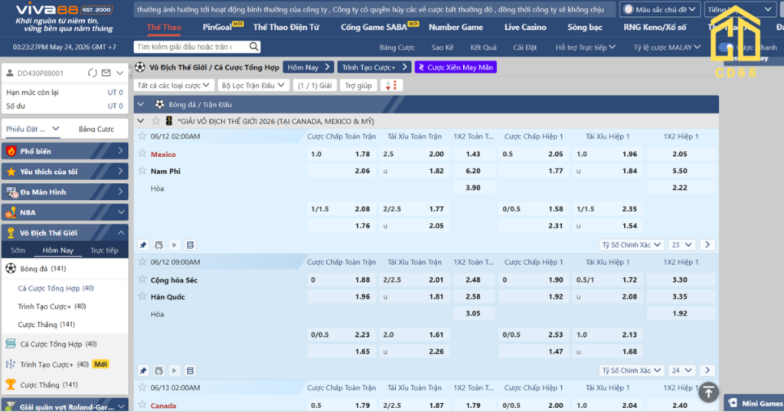Open scoreboard list icon for Cộng hòa Séc match

(190, 371)
